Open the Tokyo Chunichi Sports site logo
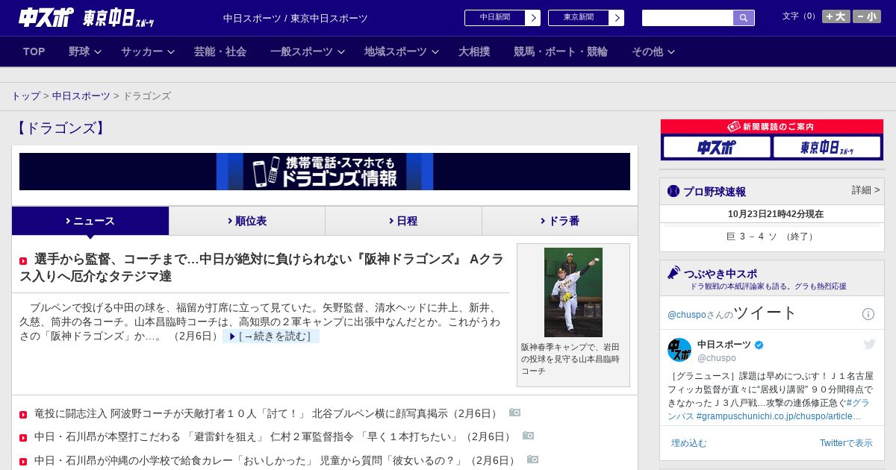The image size is (896, 470). coord(118,18)
